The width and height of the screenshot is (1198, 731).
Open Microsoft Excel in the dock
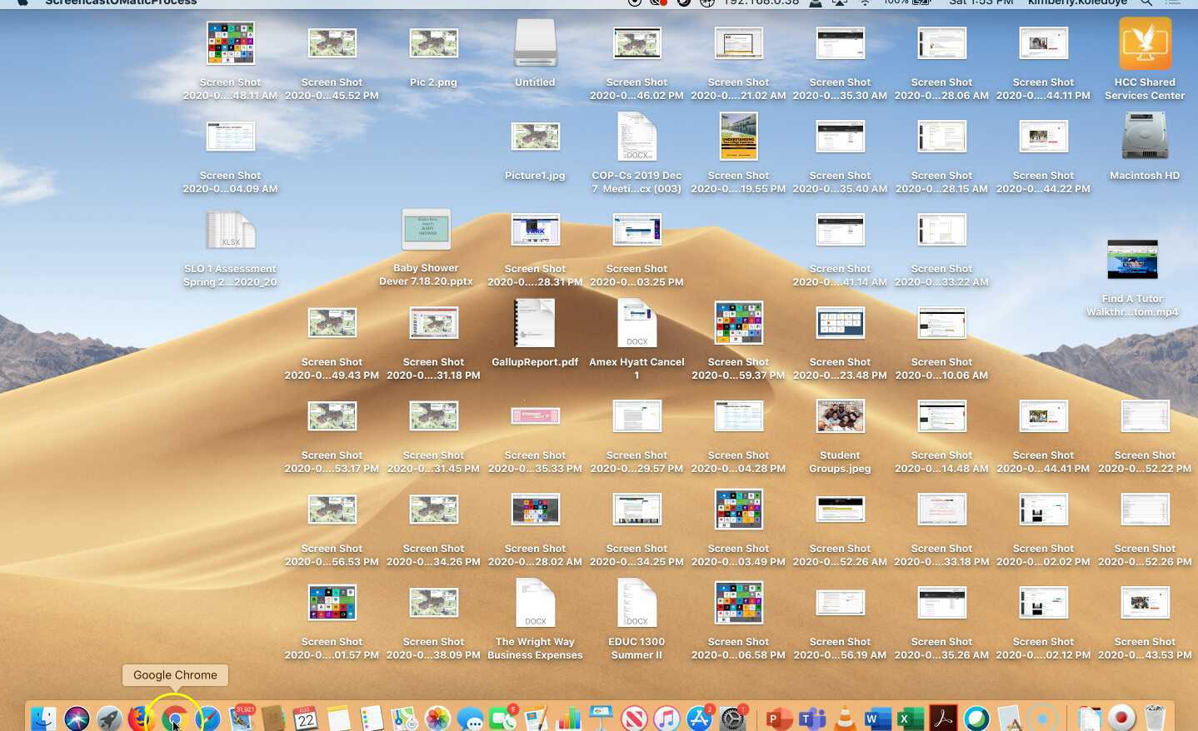pyautogui.click(x=910, y=718)
